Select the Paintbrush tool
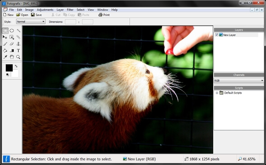 point(5,44)
